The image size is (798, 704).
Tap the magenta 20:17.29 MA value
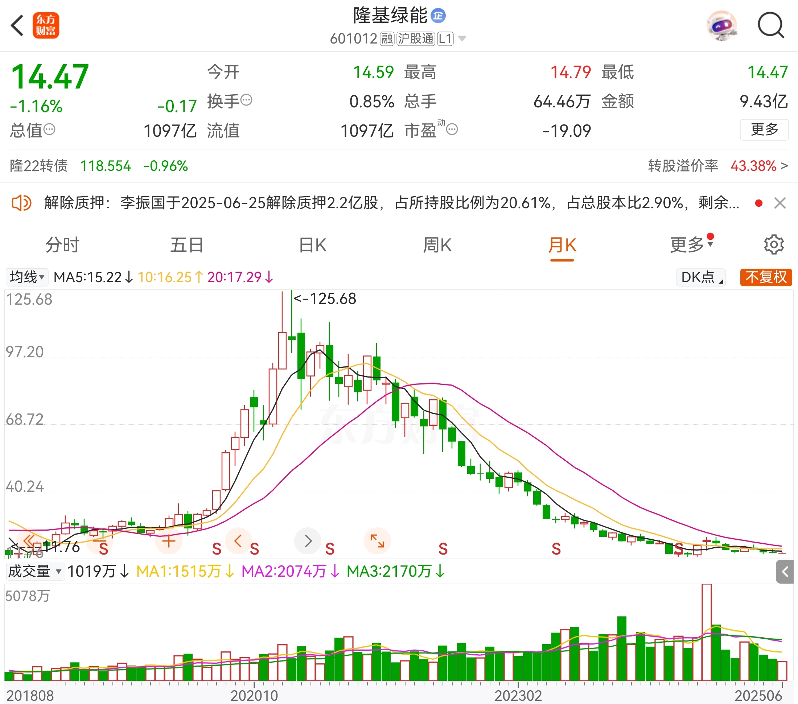[240, 277]
